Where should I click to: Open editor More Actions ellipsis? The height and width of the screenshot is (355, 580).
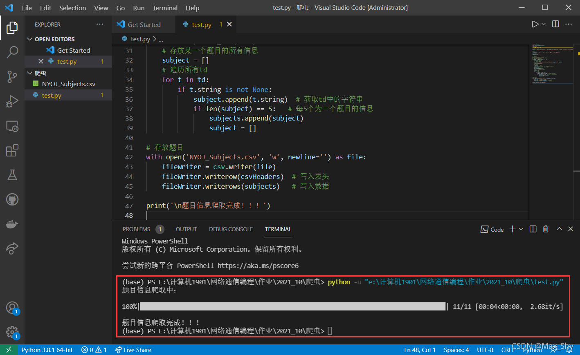click(x=569, y=24)
